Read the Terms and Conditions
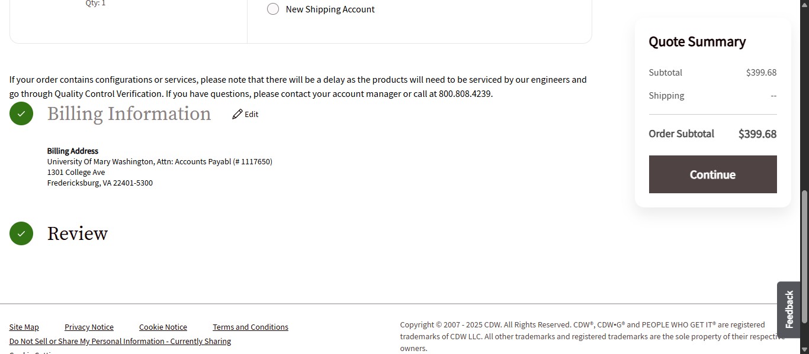The height and width of the screenshot is (354, 809). 250,327
